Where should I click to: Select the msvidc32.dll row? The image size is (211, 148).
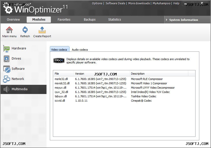(124, 83)
